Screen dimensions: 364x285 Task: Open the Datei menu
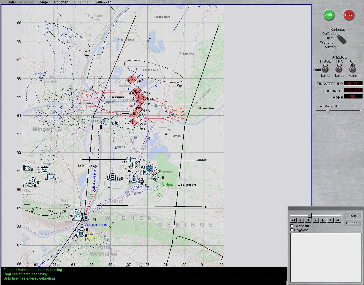click(x=11, y=2)
